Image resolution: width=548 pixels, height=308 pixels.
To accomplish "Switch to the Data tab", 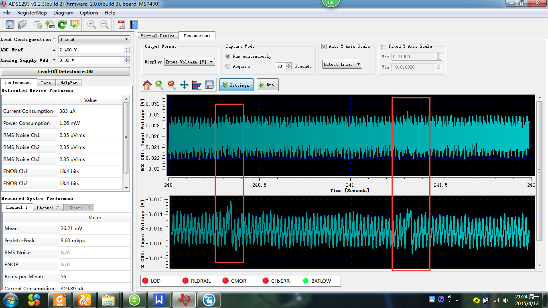I will (x=46, y=83).
